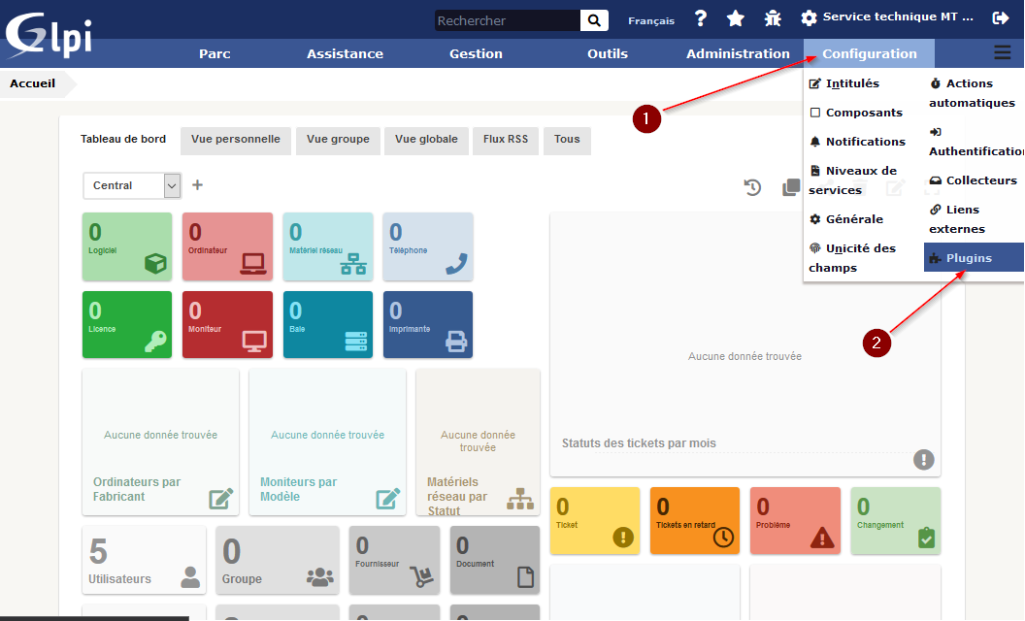Expand the Central dashboard dropdown
Viewport: 1025px width, 621px height.
172,185
